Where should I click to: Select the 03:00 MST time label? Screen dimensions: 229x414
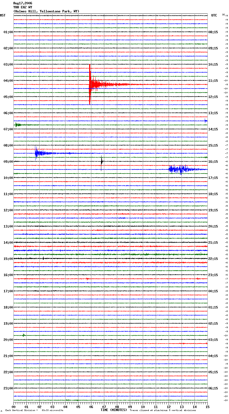point(8,65)
